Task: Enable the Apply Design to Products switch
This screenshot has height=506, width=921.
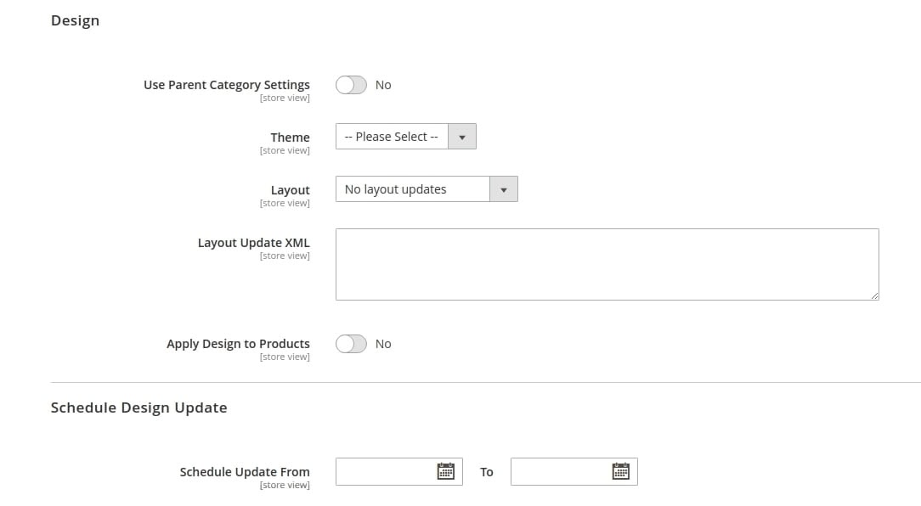Action: [x=351, y=344]
